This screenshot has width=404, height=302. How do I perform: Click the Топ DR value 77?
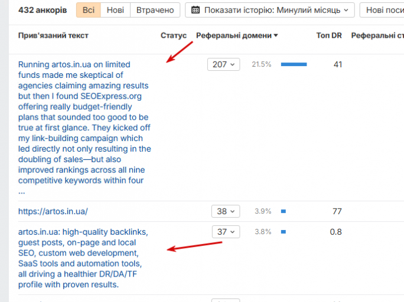[x=337, y=211]
